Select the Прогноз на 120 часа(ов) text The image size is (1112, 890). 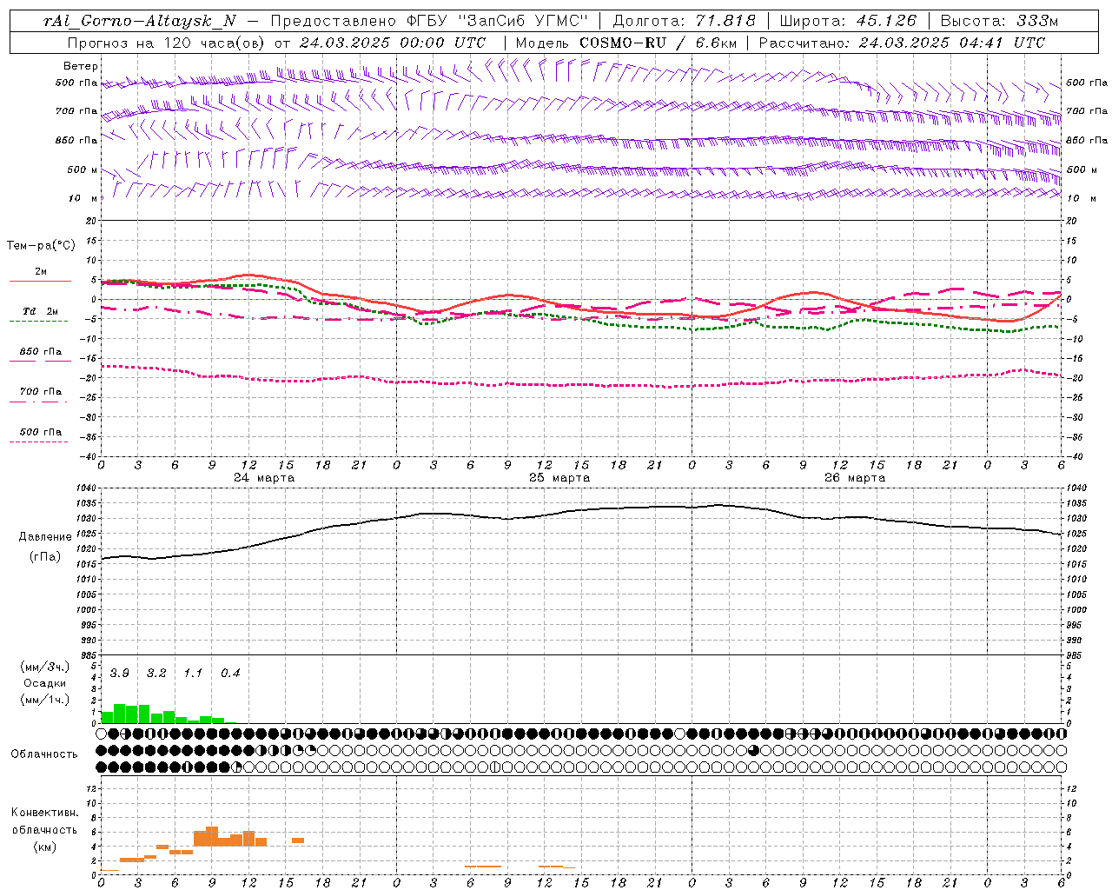coord(166,42)
